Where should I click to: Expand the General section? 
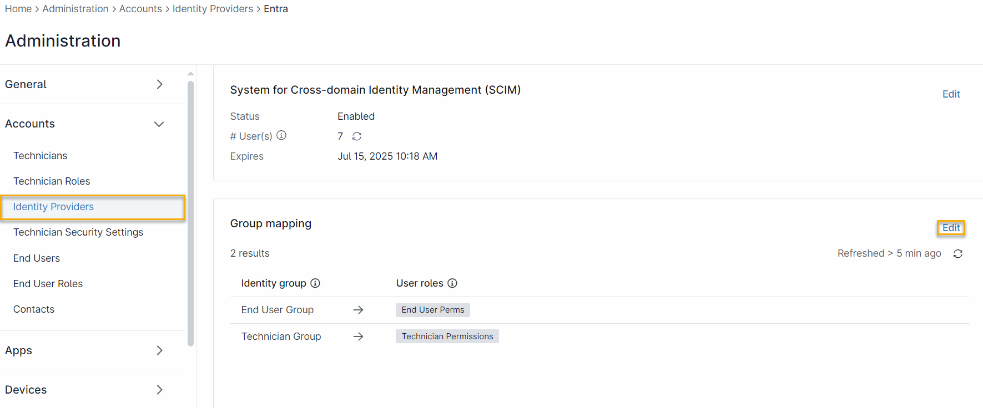click(159, 84)
